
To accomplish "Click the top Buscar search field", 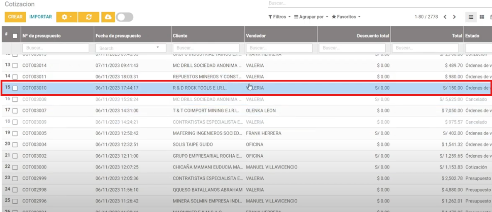I will click(x=379, y=3).
